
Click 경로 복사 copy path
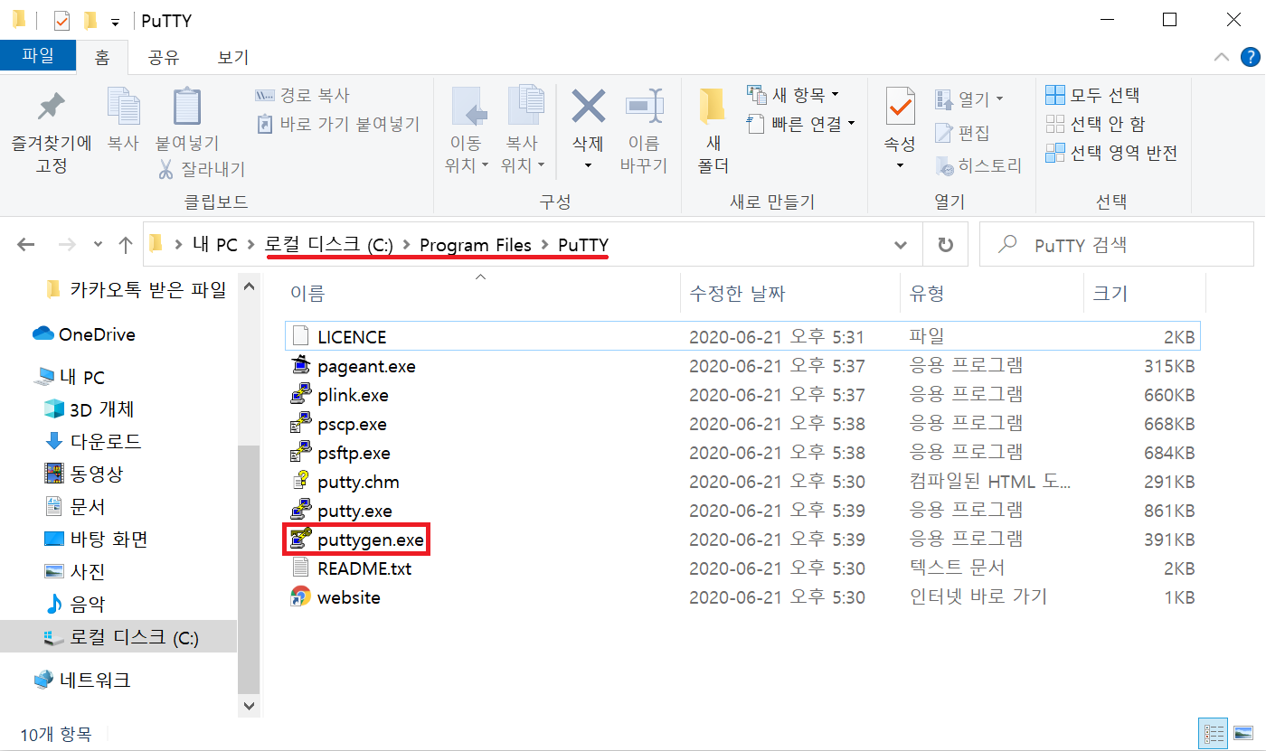tap(303, 95)
